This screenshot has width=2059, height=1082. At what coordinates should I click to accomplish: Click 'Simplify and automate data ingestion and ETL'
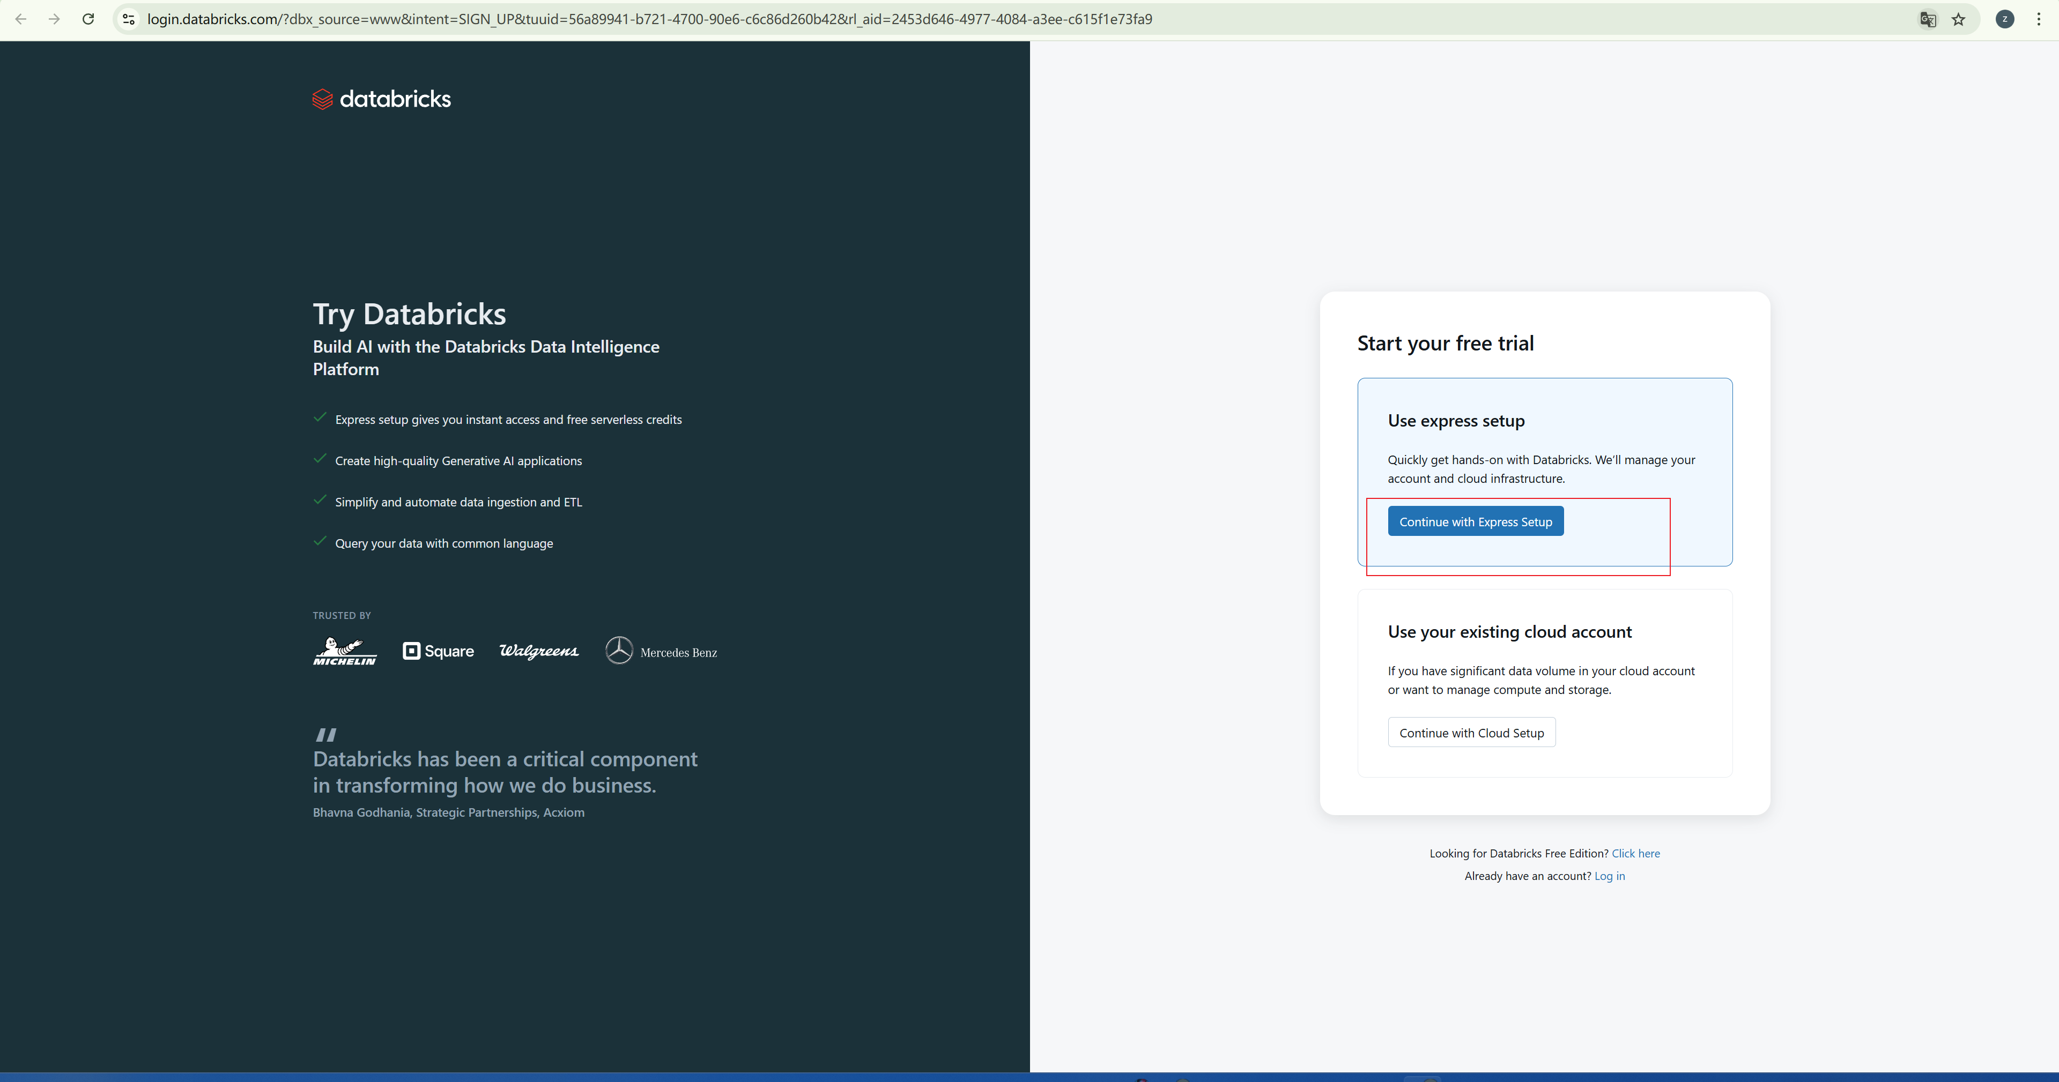tap(459, 502)
